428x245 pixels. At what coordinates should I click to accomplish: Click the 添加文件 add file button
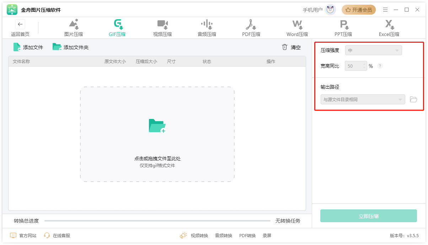(28, 47)
